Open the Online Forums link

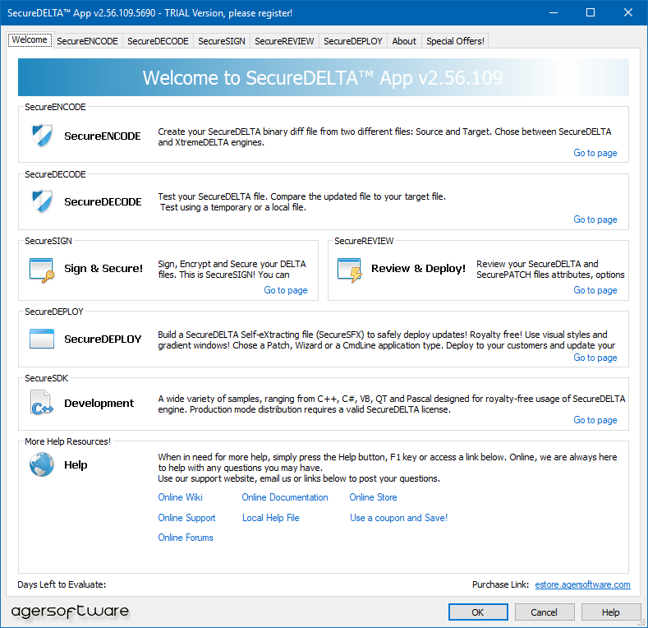click(186, 538)
